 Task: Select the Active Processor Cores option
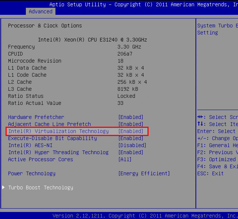(41, 159)
